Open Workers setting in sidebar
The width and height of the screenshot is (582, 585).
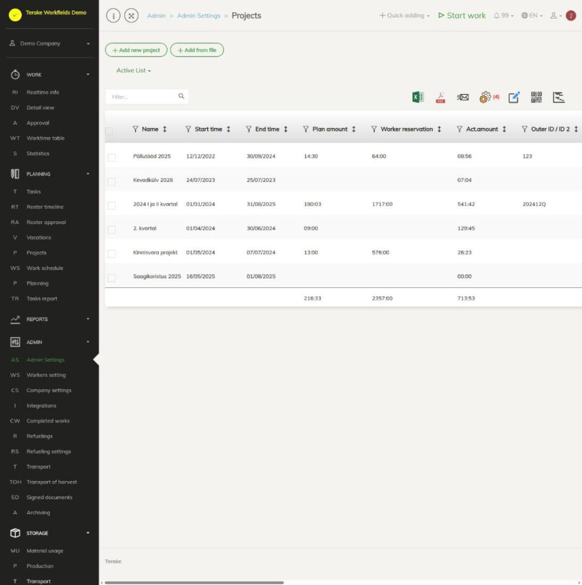click(x=46, y=375)
